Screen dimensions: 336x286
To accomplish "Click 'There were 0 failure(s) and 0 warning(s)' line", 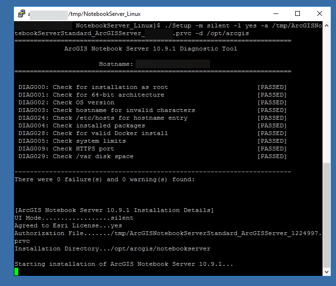I will point(105,179).
